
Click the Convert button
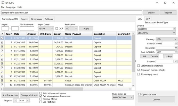coord(156,100)
